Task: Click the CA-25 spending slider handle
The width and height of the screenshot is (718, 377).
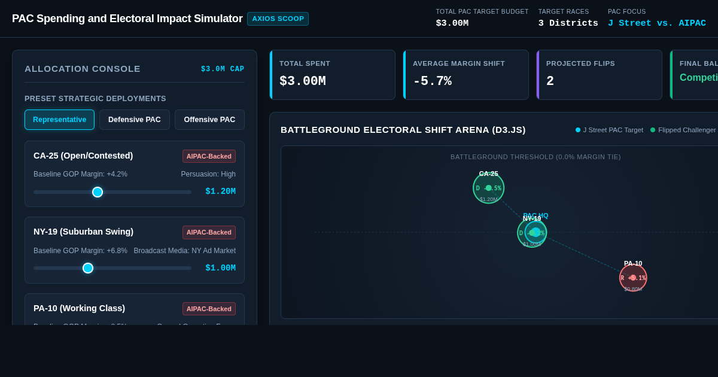Action: point(98,192)
